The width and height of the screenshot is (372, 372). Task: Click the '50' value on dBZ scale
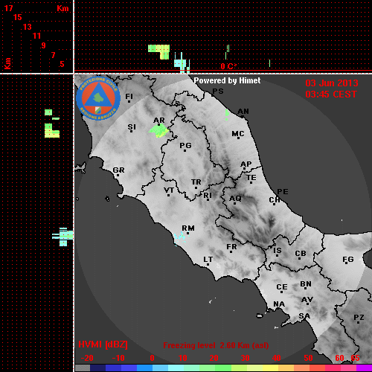coord(308,358)
